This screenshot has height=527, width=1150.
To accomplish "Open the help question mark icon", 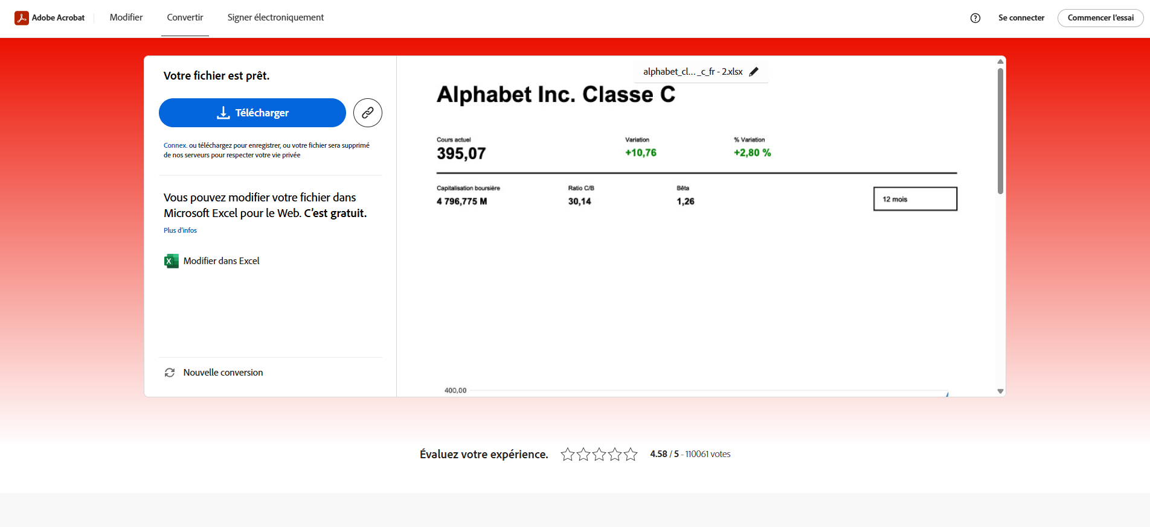I will (975, 18).
